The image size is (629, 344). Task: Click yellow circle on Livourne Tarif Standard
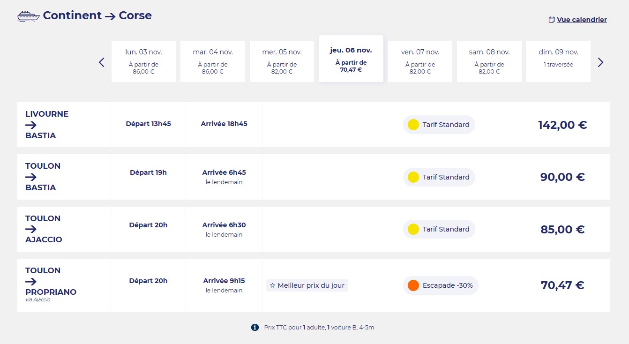click(x=413, y=125)
